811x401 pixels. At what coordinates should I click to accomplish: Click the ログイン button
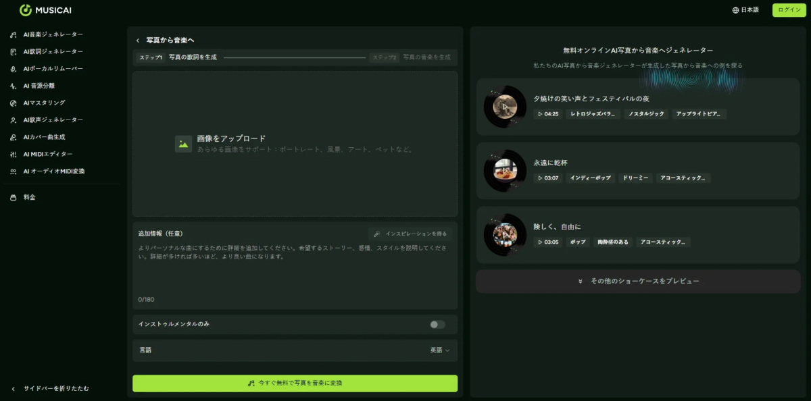point(788,10)
